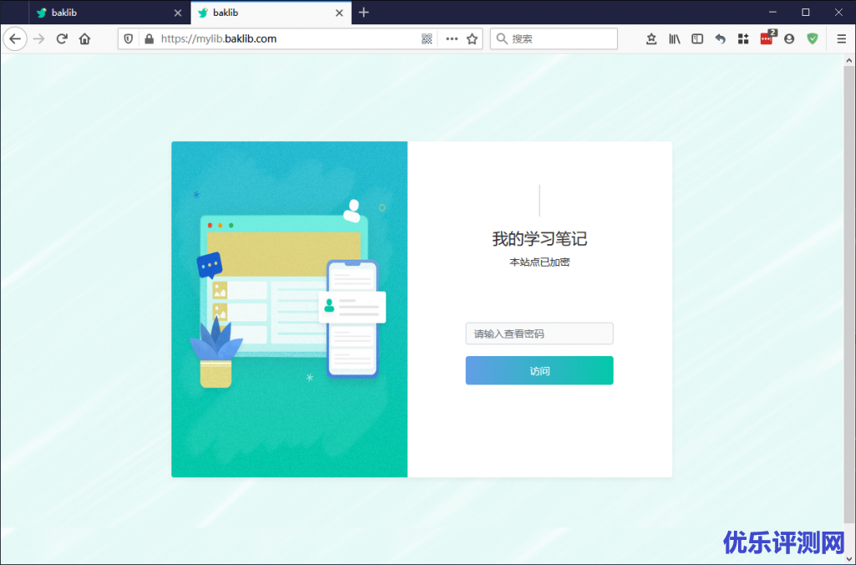Click the green shield extension icon
This screenshot has width=856, height=565.
point(812,38)
